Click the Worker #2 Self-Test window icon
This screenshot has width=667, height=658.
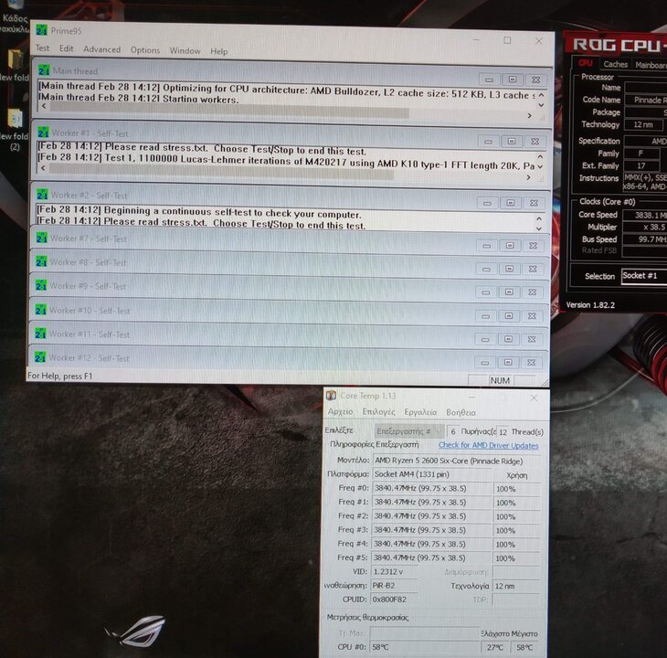pos(42,195)
